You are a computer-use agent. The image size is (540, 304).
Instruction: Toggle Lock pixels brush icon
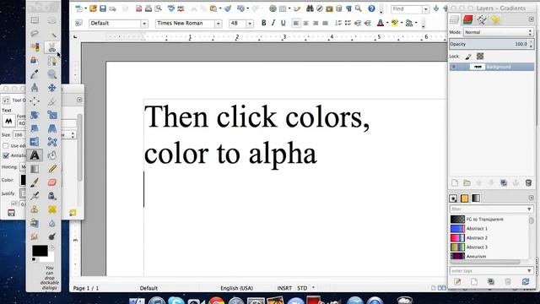coord(468,57)
